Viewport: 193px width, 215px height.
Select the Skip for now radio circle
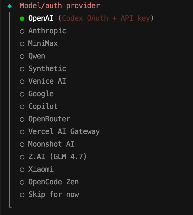tap(22, 195)
